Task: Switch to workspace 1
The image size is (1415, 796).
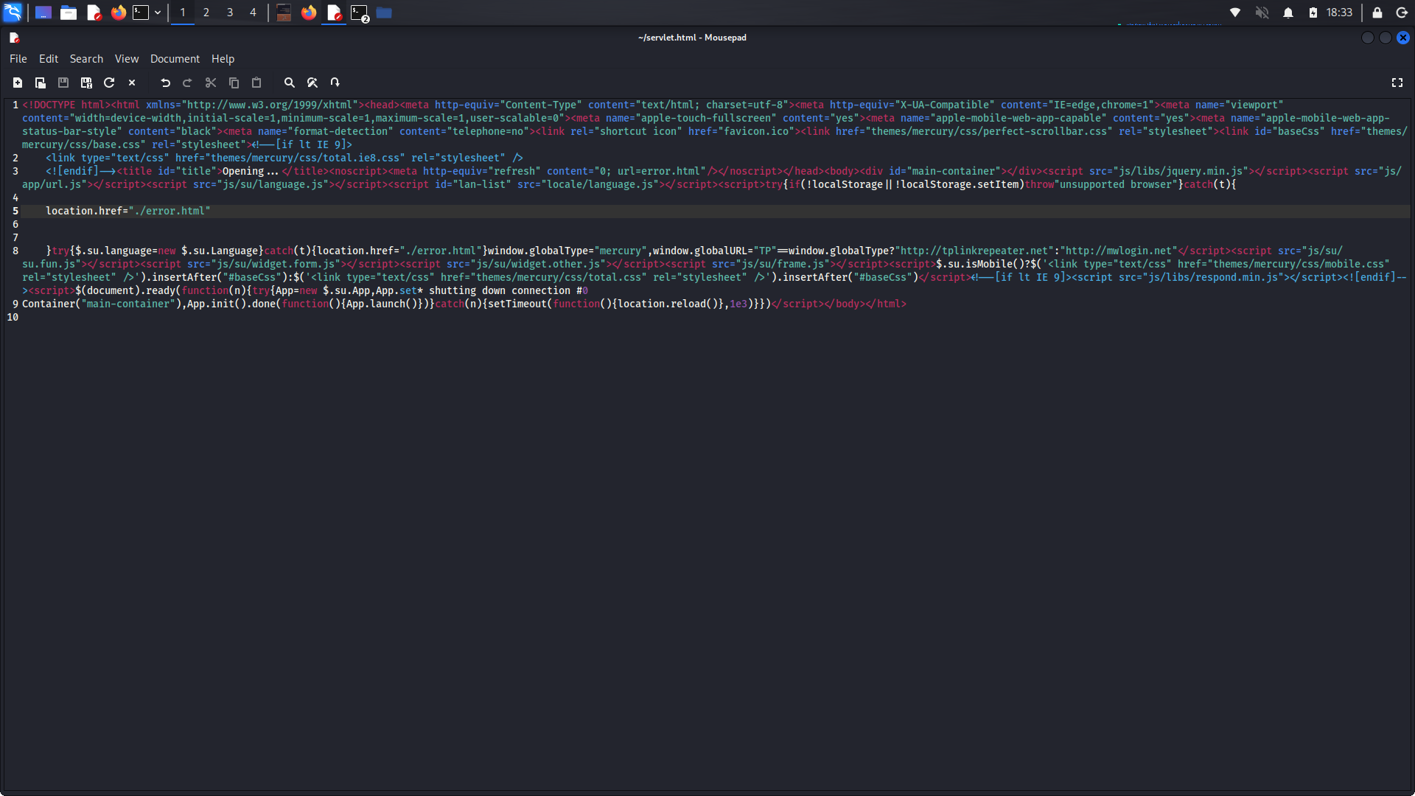Action: (x=183, y=13)
